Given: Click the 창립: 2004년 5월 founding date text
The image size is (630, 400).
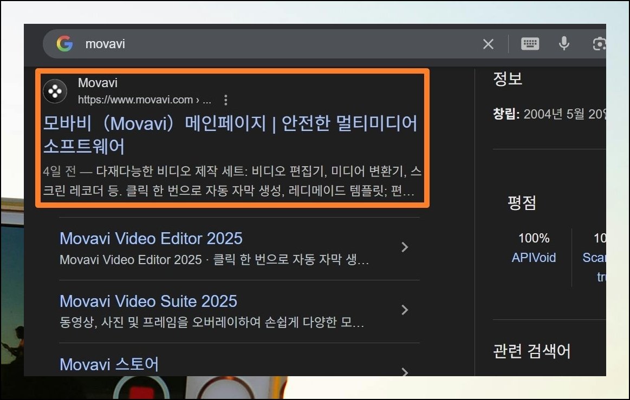Looking at the screenshot, I should [x=549, y=114].
